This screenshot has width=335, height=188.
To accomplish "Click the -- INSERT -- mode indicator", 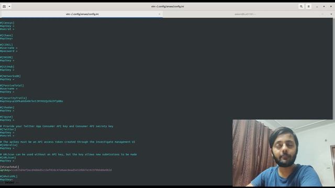I will click(9, 183).
